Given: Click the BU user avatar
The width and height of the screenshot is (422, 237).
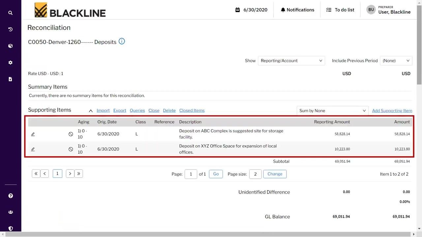Looking at the screenshot, I should click(371, 10).
